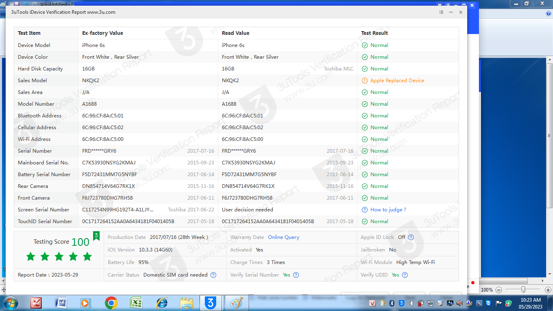Click the Paint zoom out minus button
Screen dimensions: 553x311
click(499, 290)
